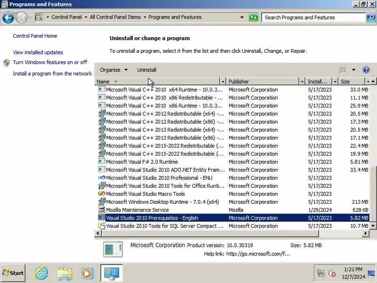This screenshot has width=377, height=283.
Task: Expand All Control Panel Items breadcrumb arrow
Action: coord(145,17)
